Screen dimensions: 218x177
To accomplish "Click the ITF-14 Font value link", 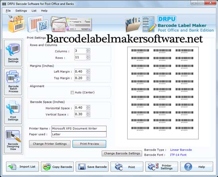I will [x=178, y=155].
